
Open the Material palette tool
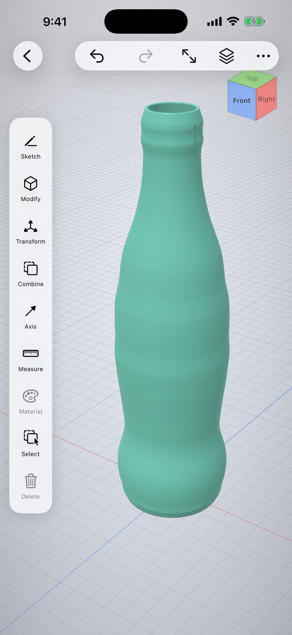(x=31, y=402)
